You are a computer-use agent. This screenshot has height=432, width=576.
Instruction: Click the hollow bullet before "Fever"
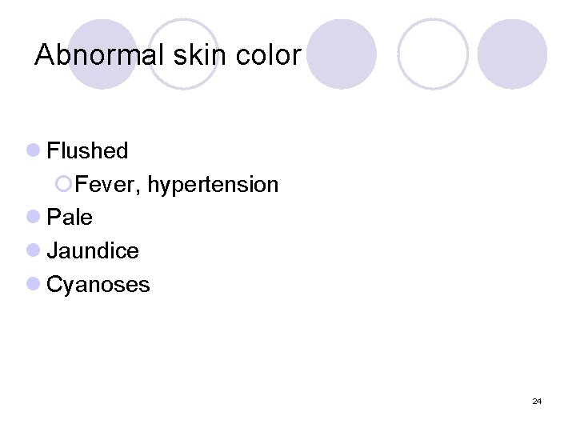tap(65, 185)
